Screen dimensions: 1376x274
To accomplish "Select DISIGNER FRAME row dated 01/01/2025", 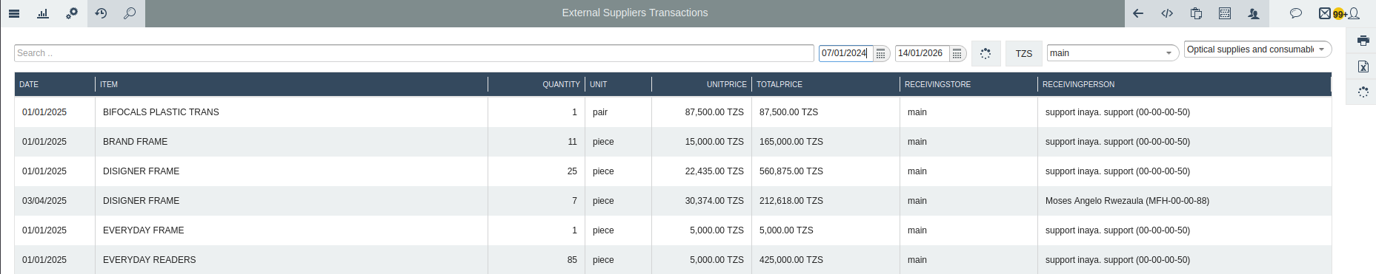I will 673,171.
